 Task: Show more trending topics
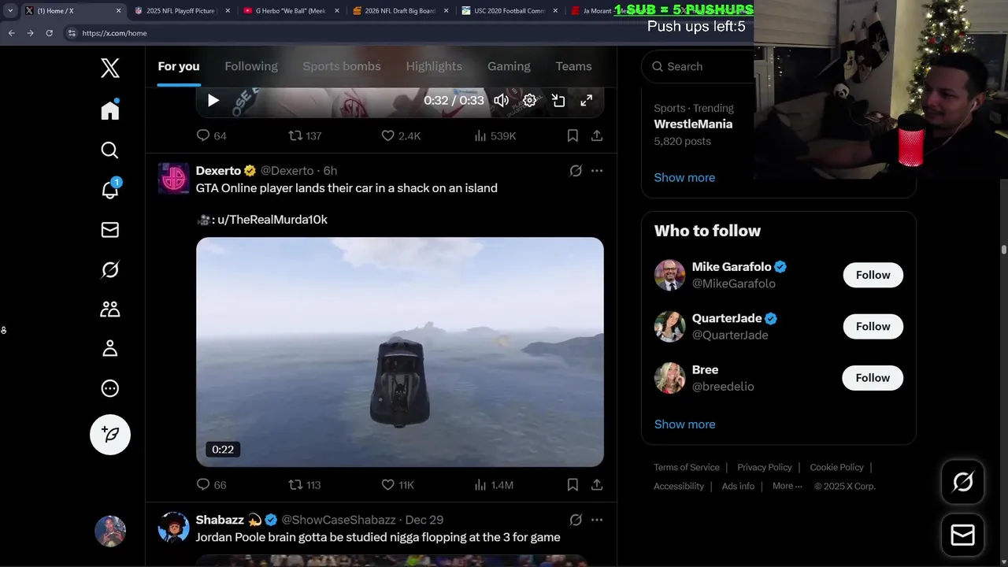684,177
